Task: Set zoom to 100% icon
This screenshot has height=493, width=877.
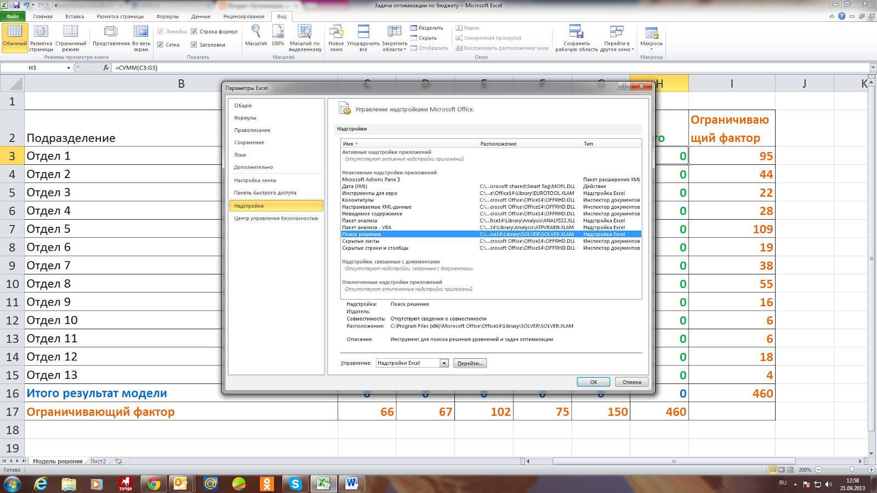Action: (x=278, y=35)
